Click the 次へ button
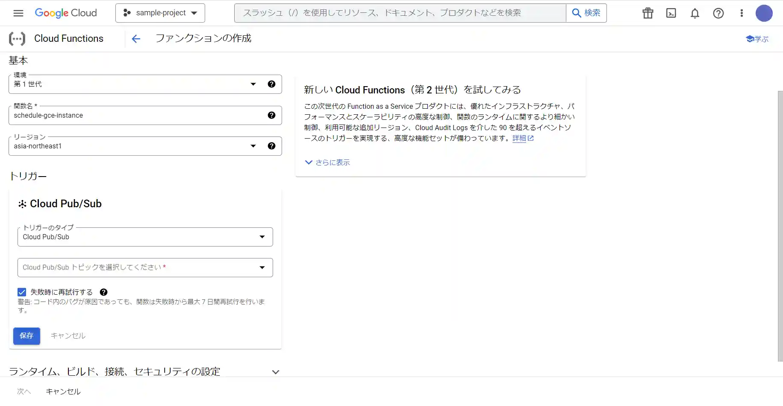This screenshot has height=406, width=783. click(x=24, y=391)
